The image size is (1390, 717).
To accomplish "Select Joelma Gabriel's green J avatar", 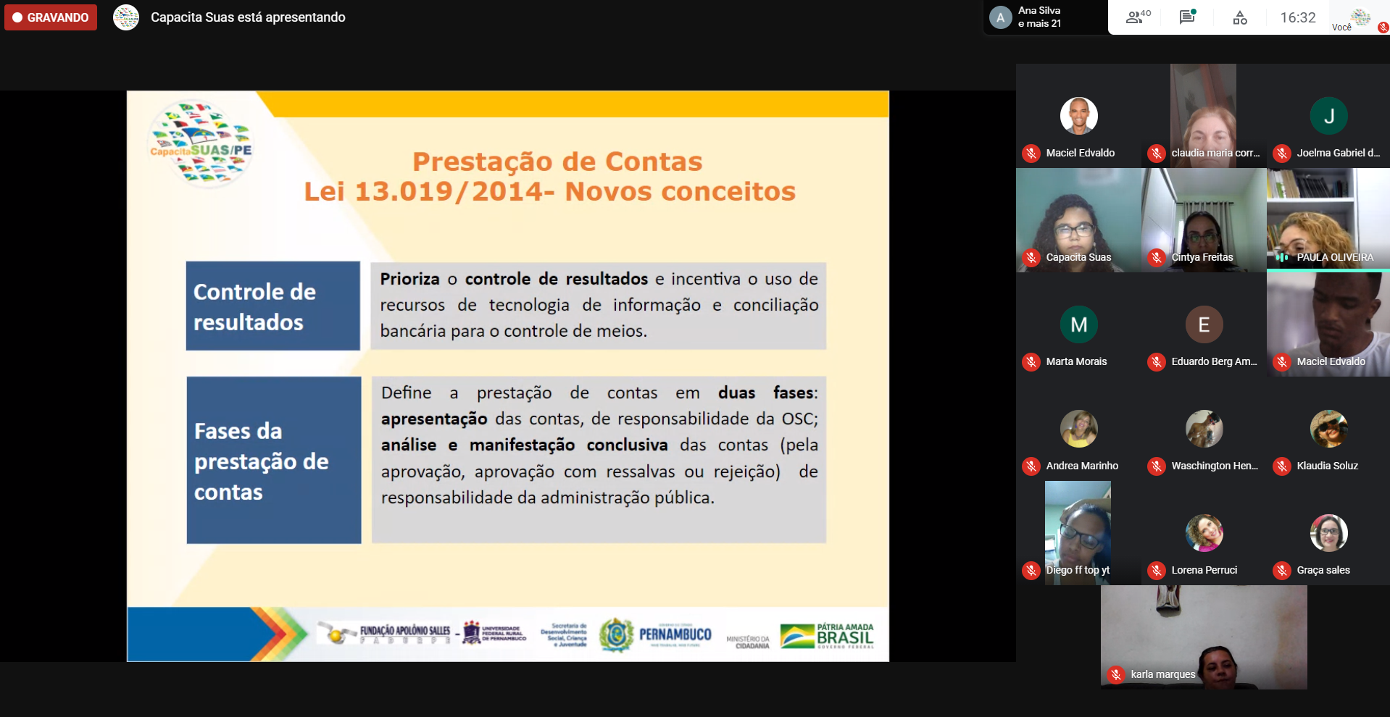I will pyautogui.click(x=1328, y=116).
